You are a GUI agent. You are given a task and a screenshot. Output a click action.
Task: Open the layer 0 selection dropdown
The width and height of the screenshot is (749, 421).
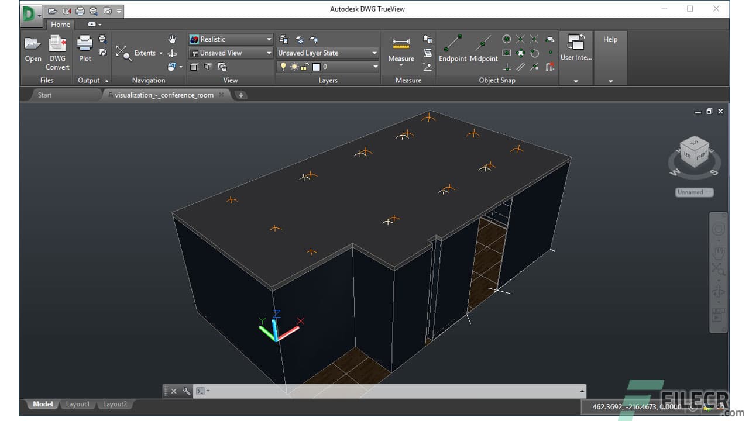(374, 66)
